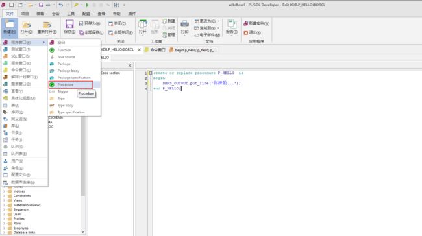Click 全部关闭 (Close All) in the ribbon

[120, 32]
